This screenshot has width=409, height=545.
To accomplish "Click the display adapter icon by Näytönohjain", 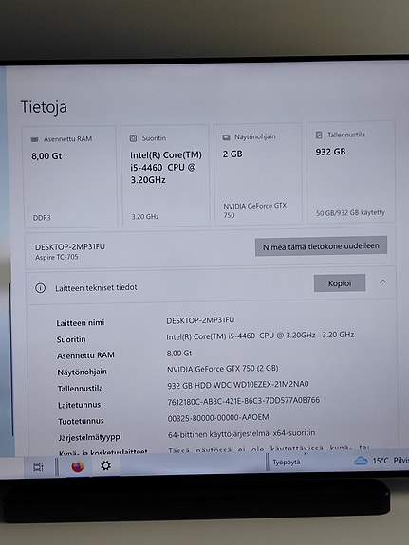I will click(x=226, y=137).
